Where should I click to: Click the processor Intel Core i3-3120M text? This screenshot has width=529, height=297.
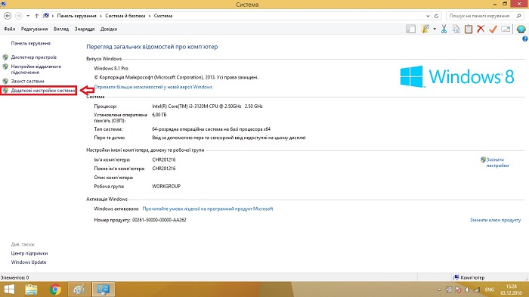(207, 107)
